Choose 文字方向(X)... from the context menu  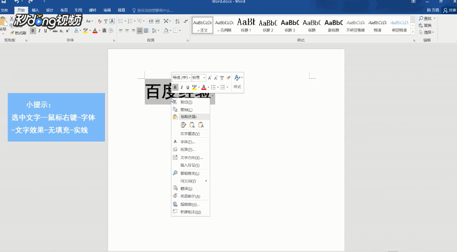tap(191, 158)
